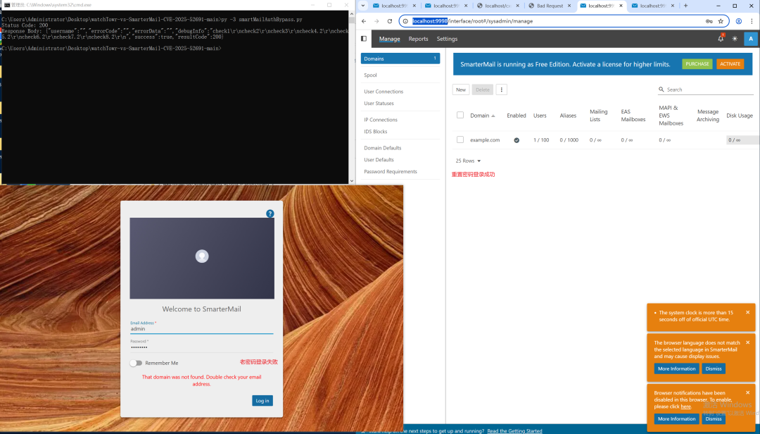Open the Bad Request browser tab

(x=550, y=6)
